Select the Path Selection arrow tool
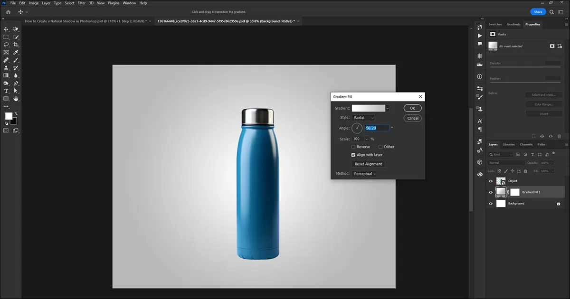The width and height of the screenshot is (570, 299). 16,91
